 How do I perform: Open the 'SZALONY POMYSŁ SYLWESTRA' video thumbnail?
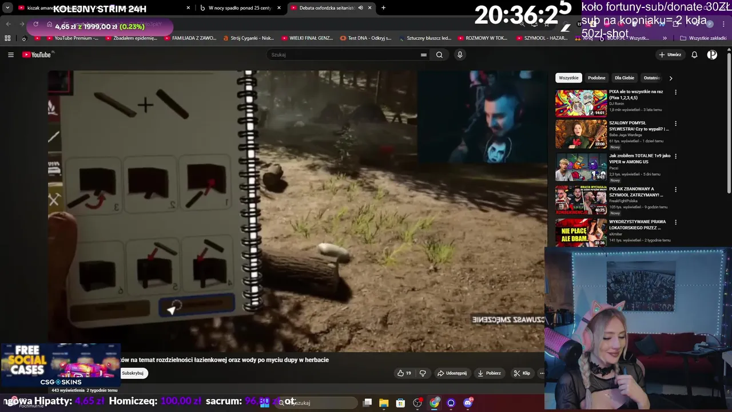[581, 134]
